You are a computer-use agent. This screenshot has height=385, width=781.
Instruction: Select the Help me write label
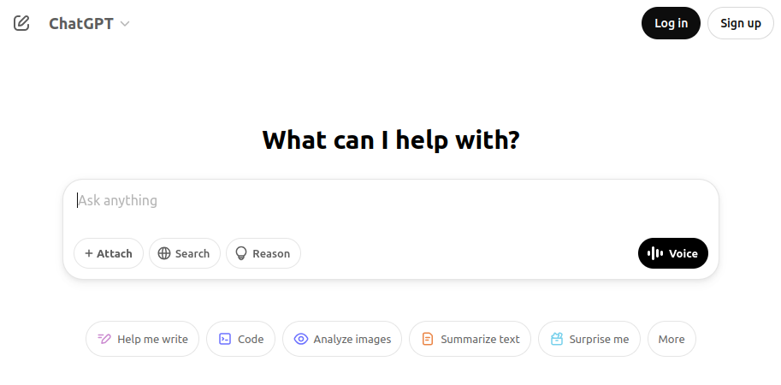(152, 339)
